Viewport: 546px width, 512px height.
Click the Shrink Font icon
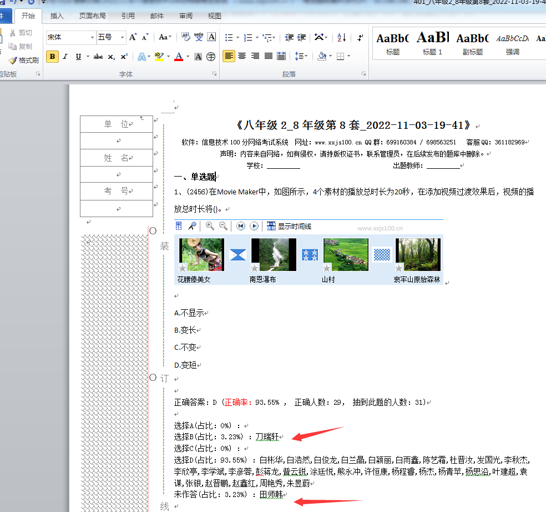pyautogui.click(x=145, y=37)
